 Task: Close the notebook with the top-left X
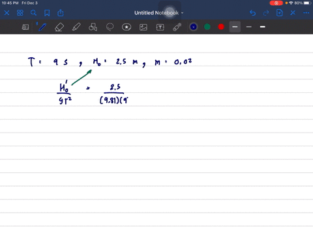click(7, 13)
